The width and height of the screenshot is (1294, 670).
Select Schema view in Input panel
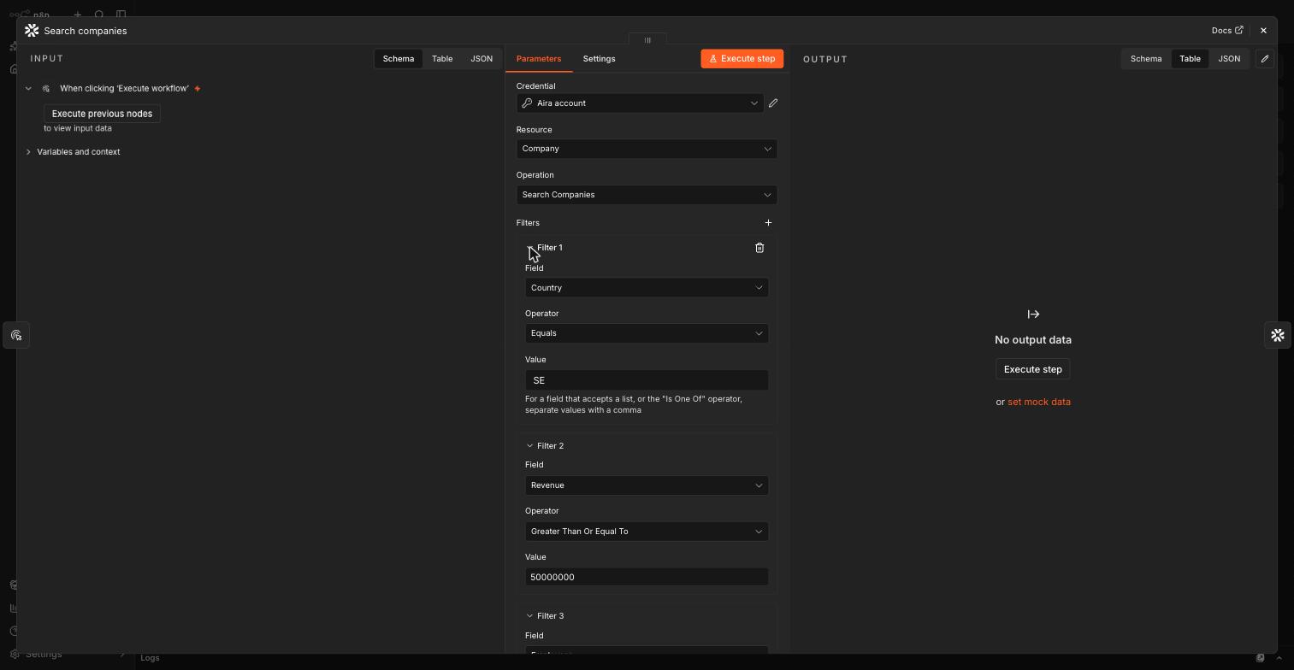coord(399,59)
